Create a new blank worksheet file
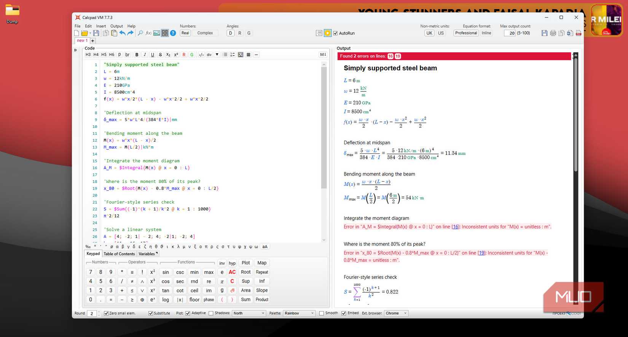 [x=77, y=33]
